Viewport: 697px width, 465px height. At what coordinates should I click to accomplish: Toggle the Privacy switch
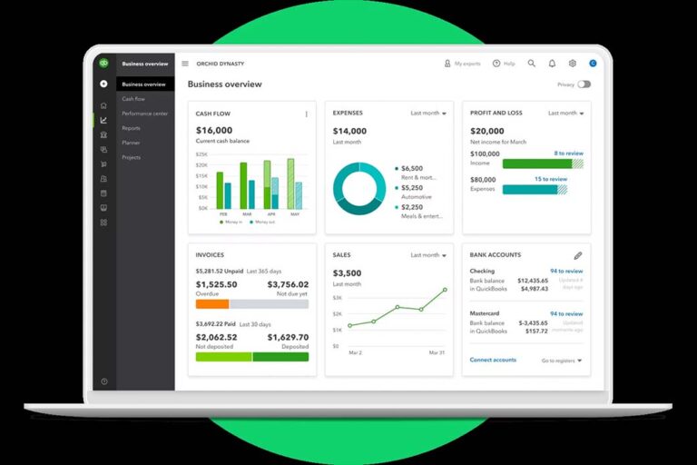pyautogui.click(x=584, y=84)
